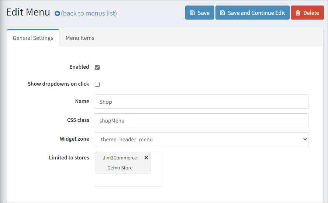
Task: Switch to the Menu Items tab
Action: click(80, 38)
